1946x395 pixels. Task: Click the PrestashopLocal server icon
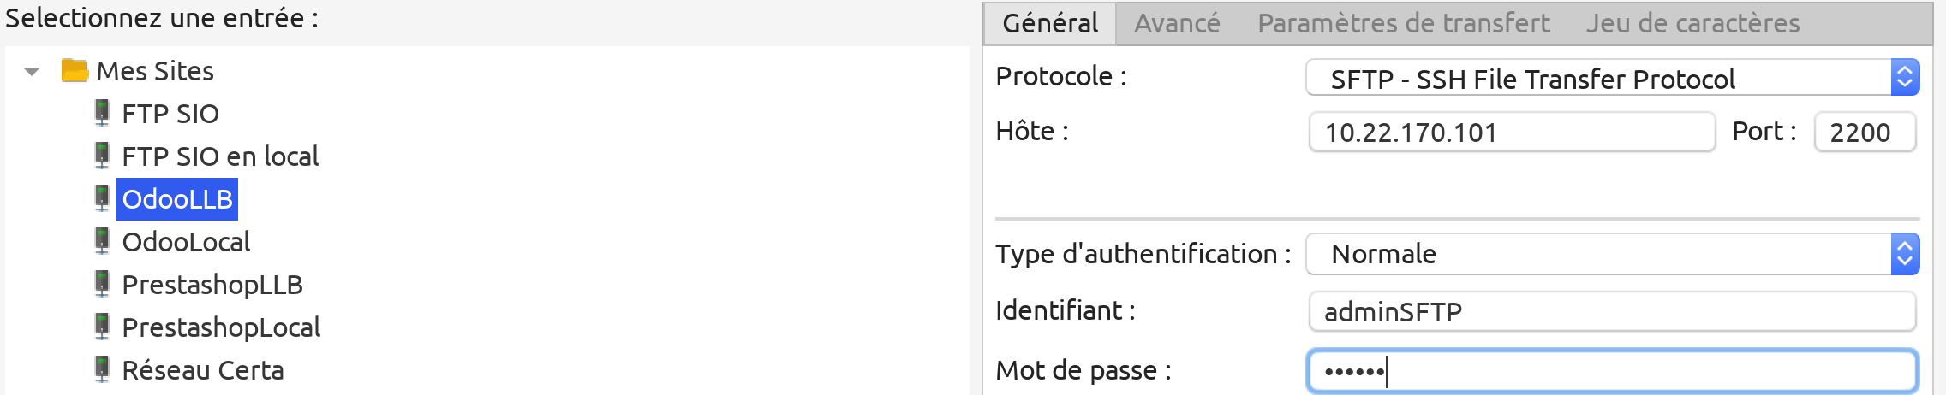coord(102,327)
